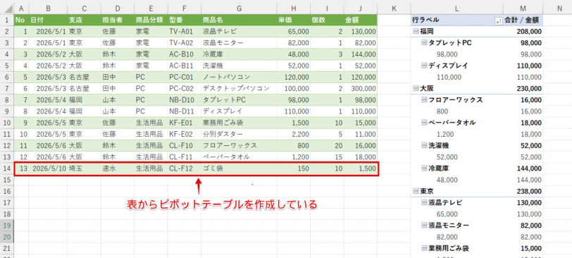Collapse the 福岡 group in the pivot table
This screenshot has width=572, height=258.
pyautogui.click(x=415, y=32)
